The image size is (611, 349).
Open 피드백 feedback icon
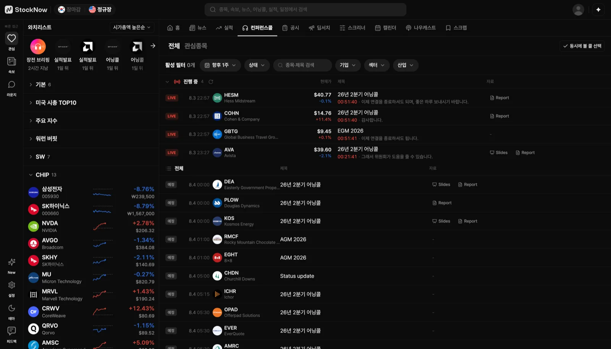(x=11, y=331)
